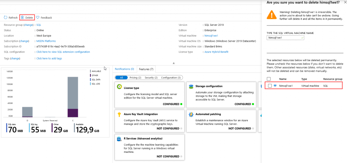
Task: Open the SQL resource group link
Action: (39, 25)
